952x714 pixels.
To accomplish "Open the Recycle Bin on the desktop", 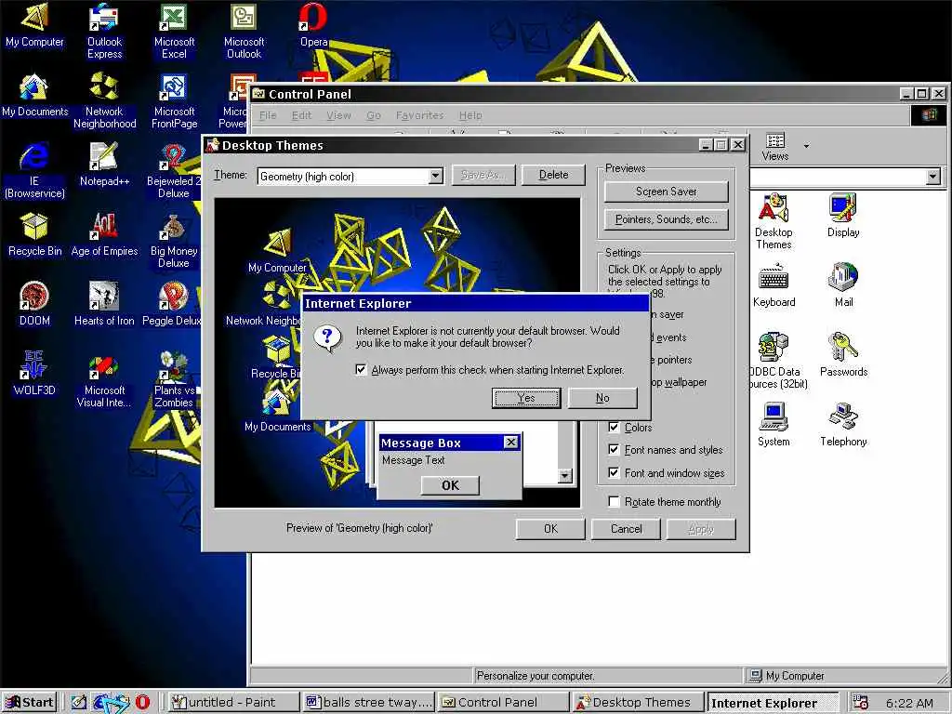I will pos(34,233).
